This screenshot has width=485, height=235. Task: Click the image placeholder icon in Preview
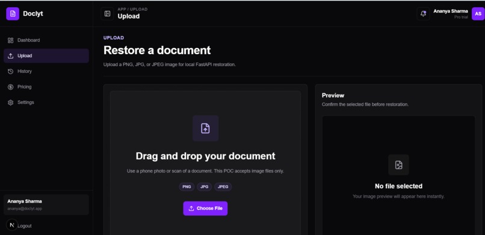[399, 165]
